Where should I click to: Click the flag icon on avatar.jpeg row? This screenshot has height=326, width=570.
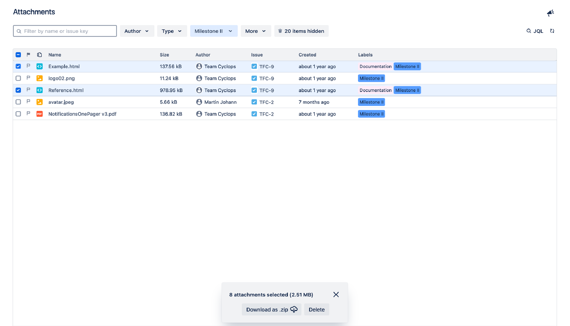point(28,102)
